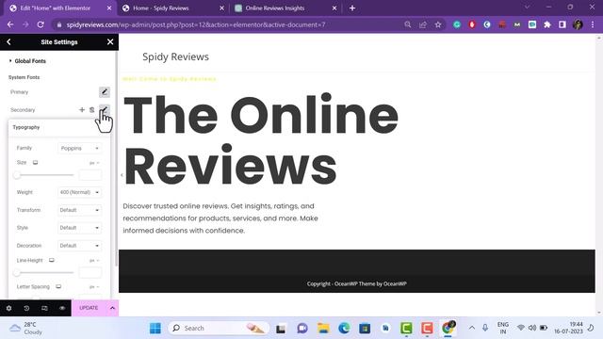603x339 pixels.
Task: Adjust the Size slider handle
Action: pos(17,175)
